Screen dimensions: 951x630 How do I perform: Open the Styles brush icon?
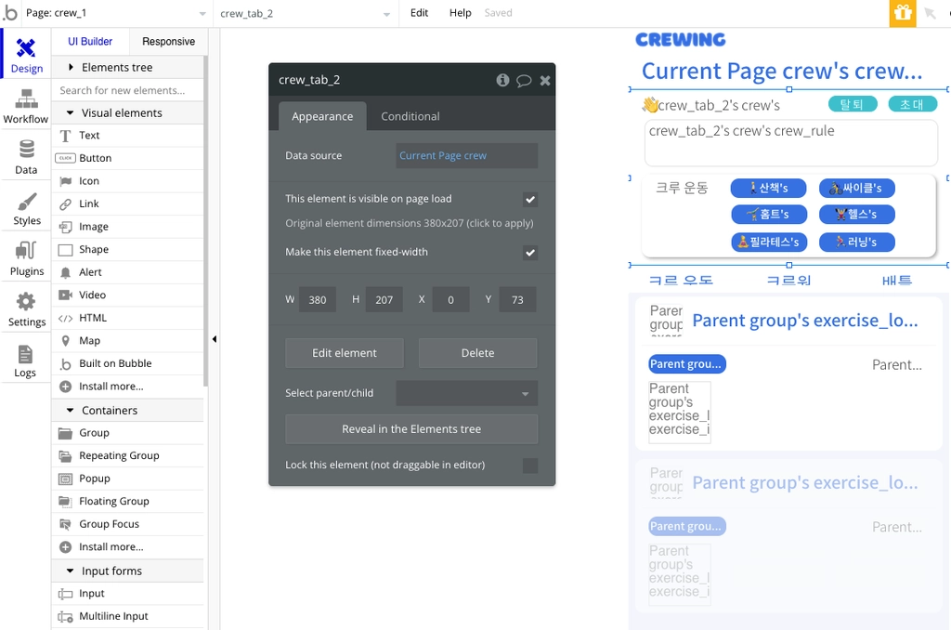(27, 202)
